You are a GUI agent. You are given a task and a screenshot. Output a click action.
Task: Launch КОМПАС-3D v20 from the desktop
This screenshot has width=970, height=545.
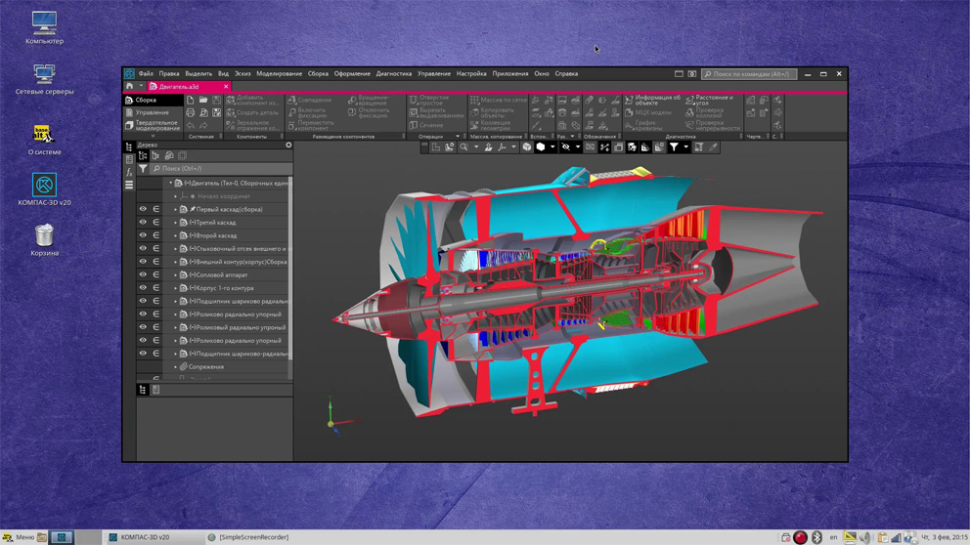pos(44,186)
